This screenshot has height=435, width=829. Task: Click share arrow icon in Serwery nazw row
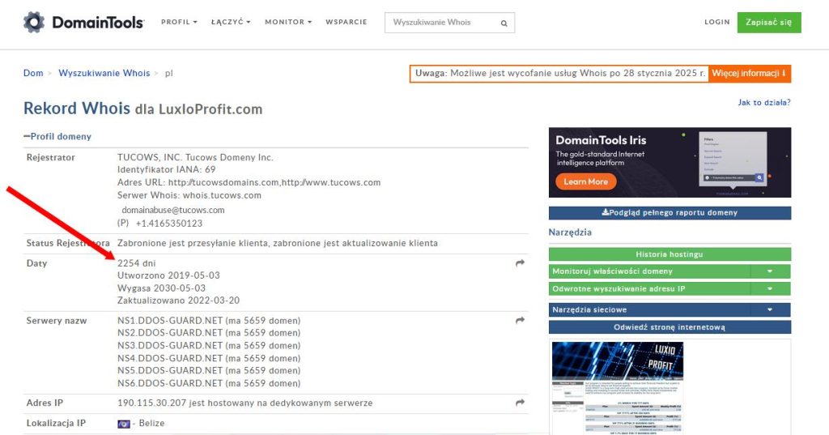[521, 320]
